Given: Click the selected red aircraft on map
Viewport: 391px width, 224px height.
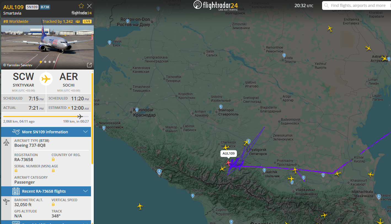Looking at the screenshot, I should [228, 163].
